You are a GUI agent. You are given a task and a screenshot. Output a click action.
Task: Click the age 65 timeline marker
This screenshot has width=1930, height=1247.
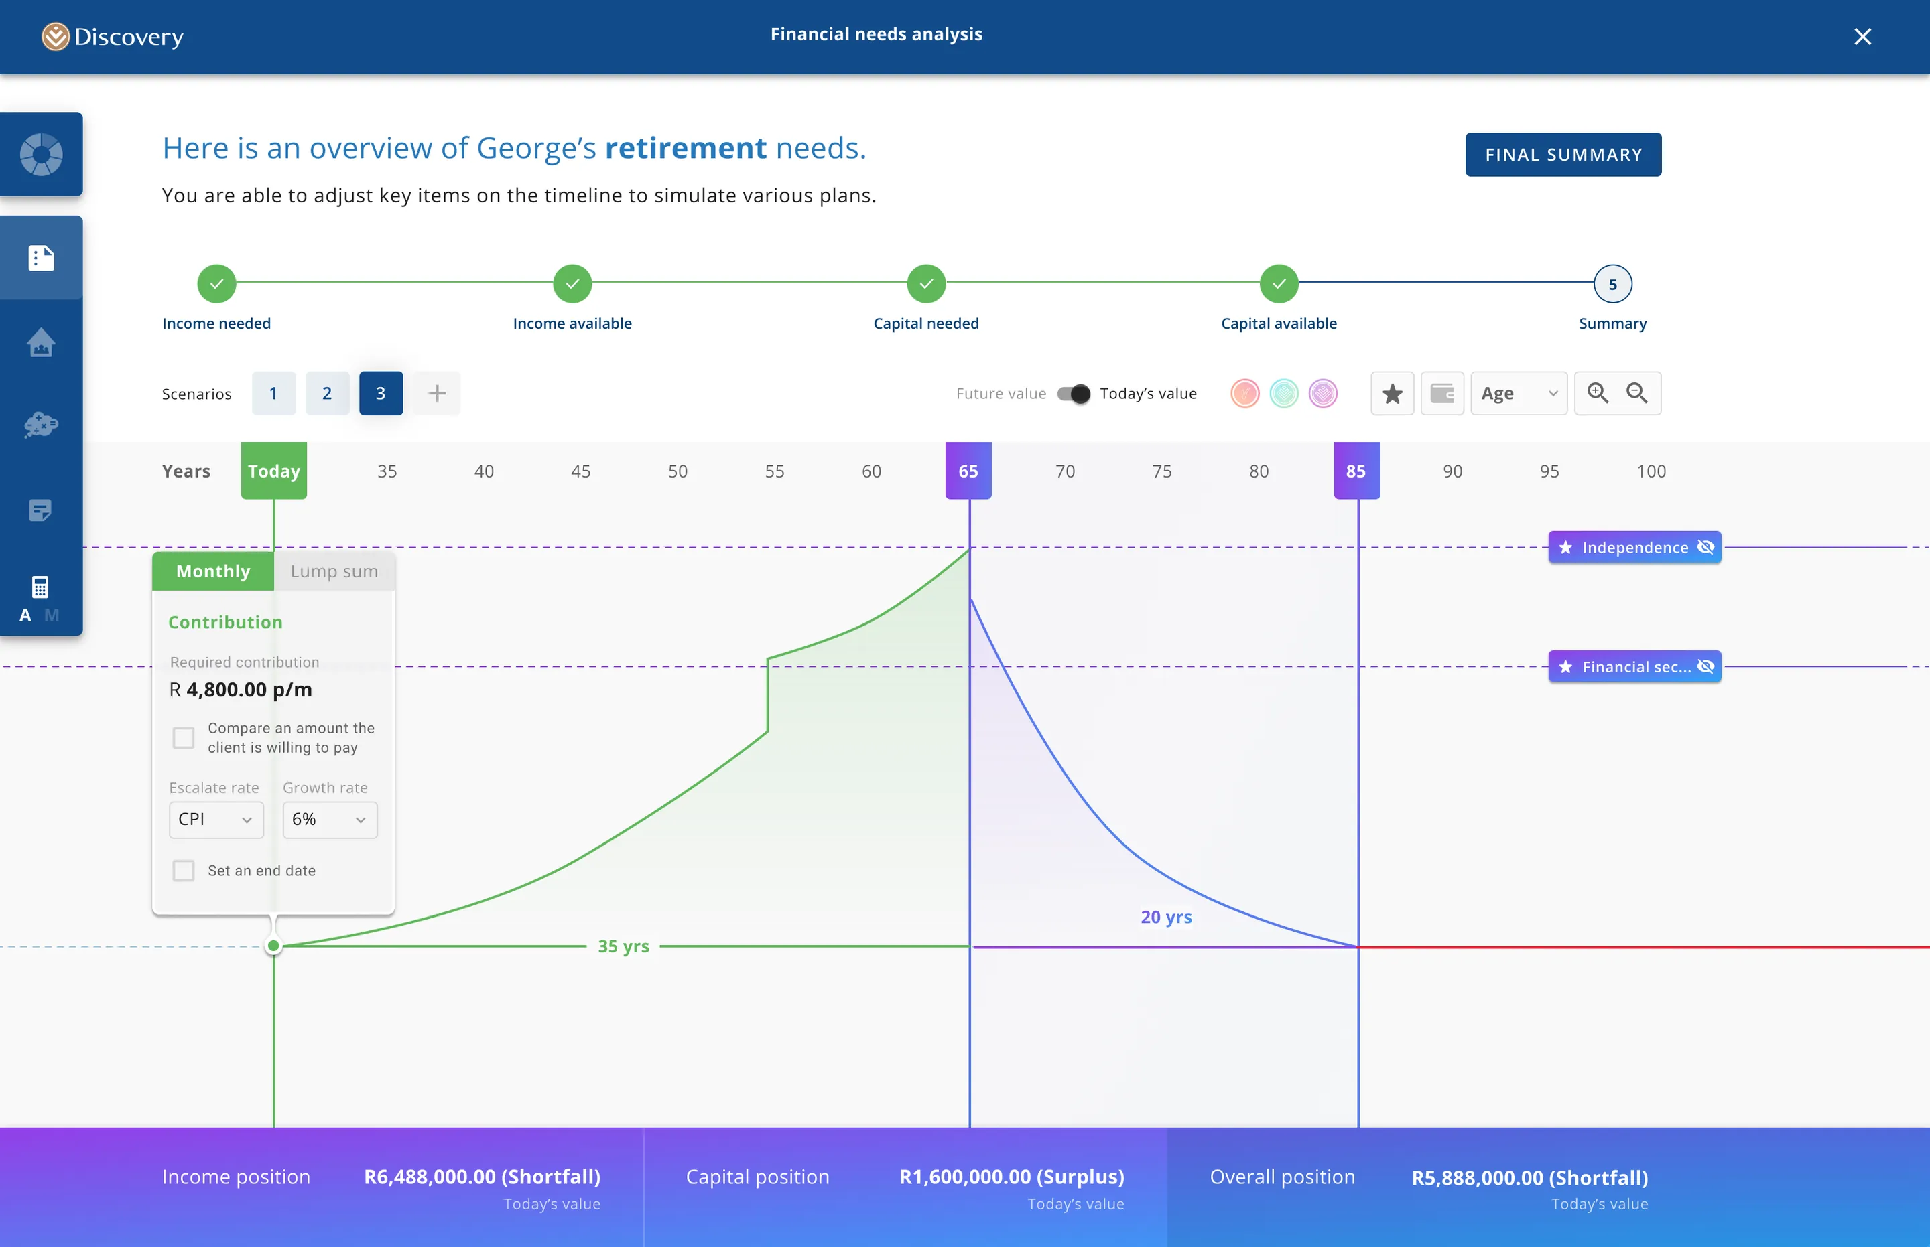tap(968, 470)
